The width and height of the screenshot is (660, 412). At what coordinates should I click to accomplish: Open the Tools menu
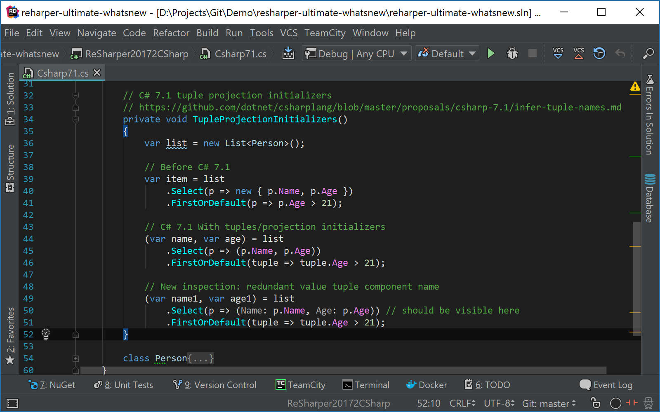coord(262,33)
